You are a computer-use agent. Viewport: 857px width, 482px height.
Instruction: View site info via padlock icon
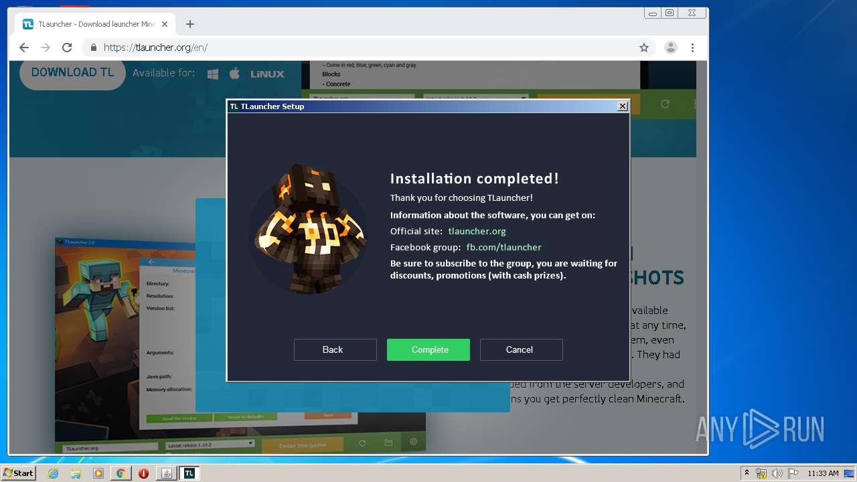(93, 48)
